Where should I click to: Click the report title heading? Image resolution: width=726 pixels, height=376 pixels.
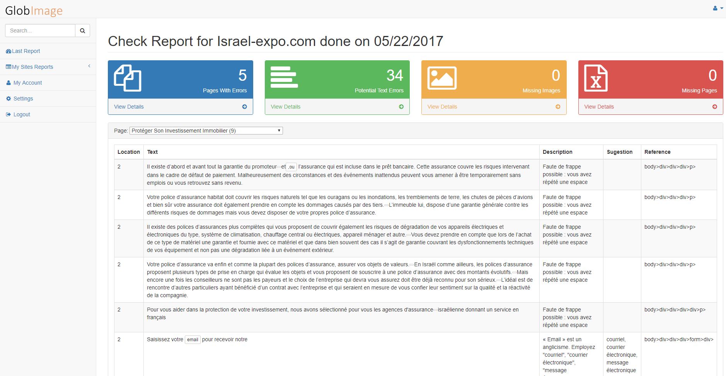coord(276,41)
